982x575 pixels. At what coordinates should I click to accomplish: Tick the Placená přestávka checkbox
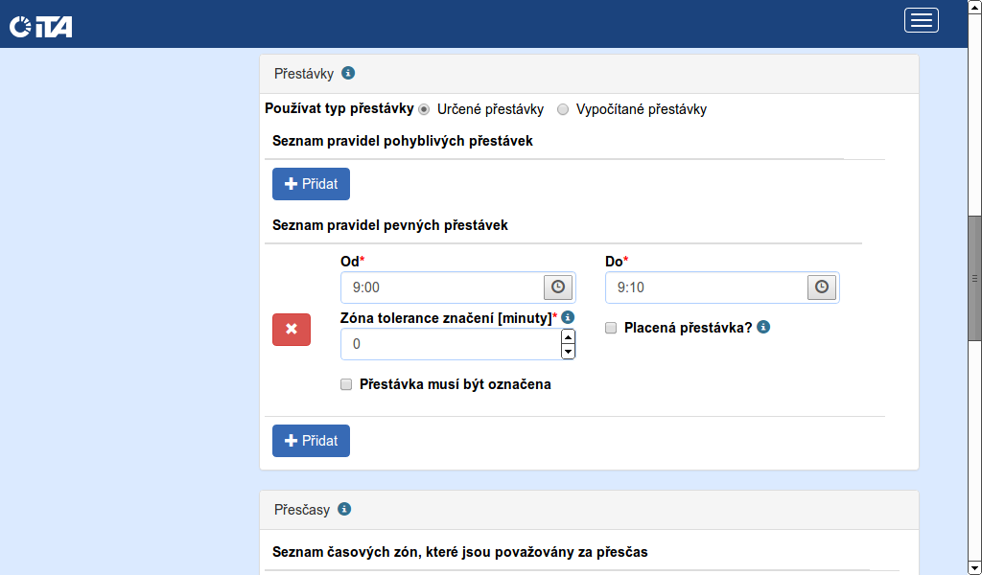(611, 328)
